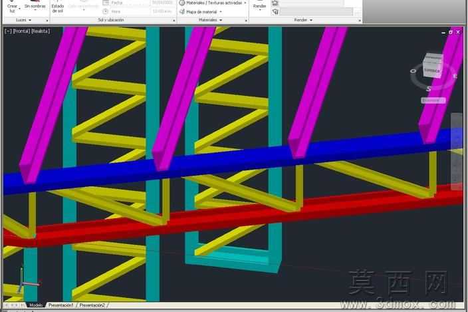Switch to the Modelo tab
This screenshot has width=468, height=312.
click(36, 305)
